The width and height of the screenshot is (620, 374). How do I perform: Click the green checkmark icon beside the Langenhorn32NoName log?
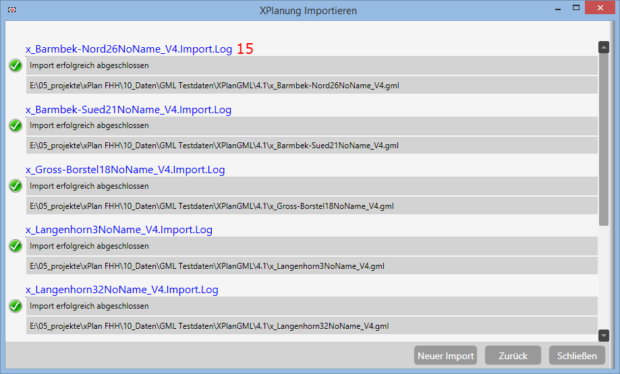(x=16, y=306)
